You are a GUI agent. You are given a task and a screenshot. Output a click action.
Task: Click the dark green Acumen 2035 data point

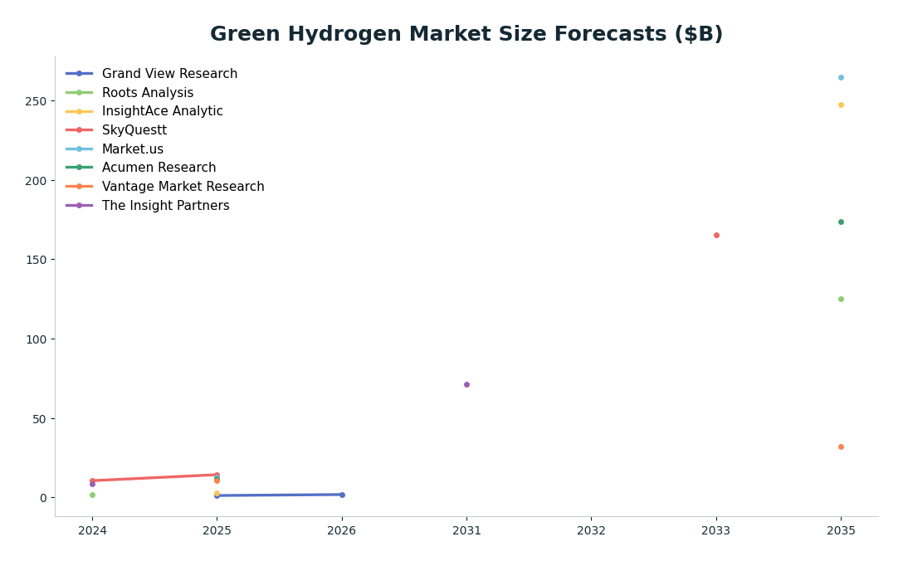pos(841,222)
